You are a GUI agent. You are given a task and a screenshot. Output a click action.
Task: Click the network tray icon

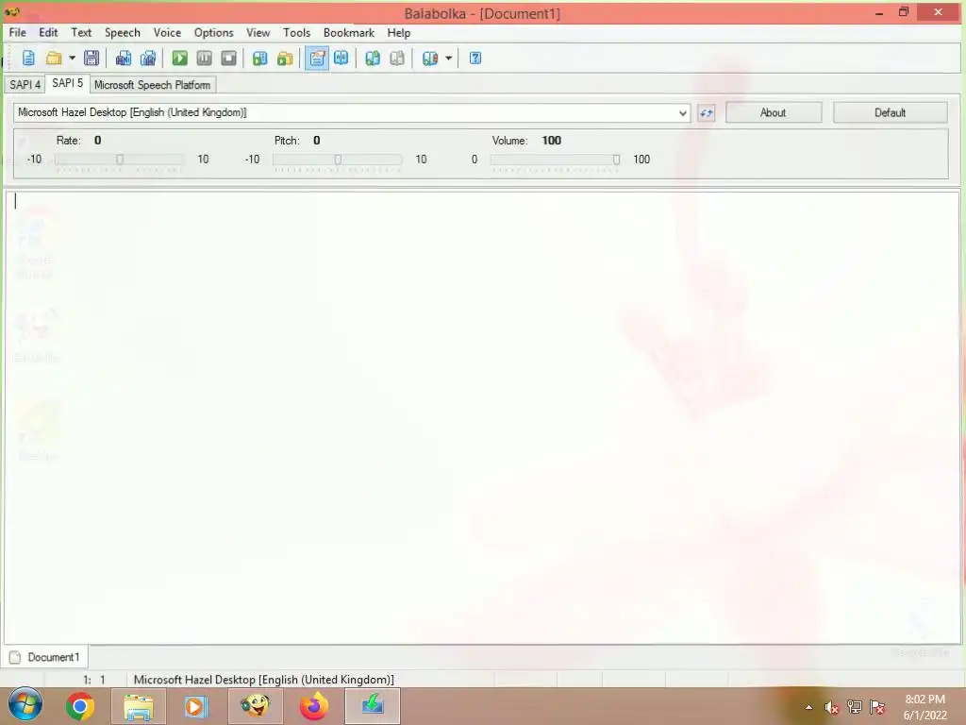pyautogui.click(x=855, y=707)
